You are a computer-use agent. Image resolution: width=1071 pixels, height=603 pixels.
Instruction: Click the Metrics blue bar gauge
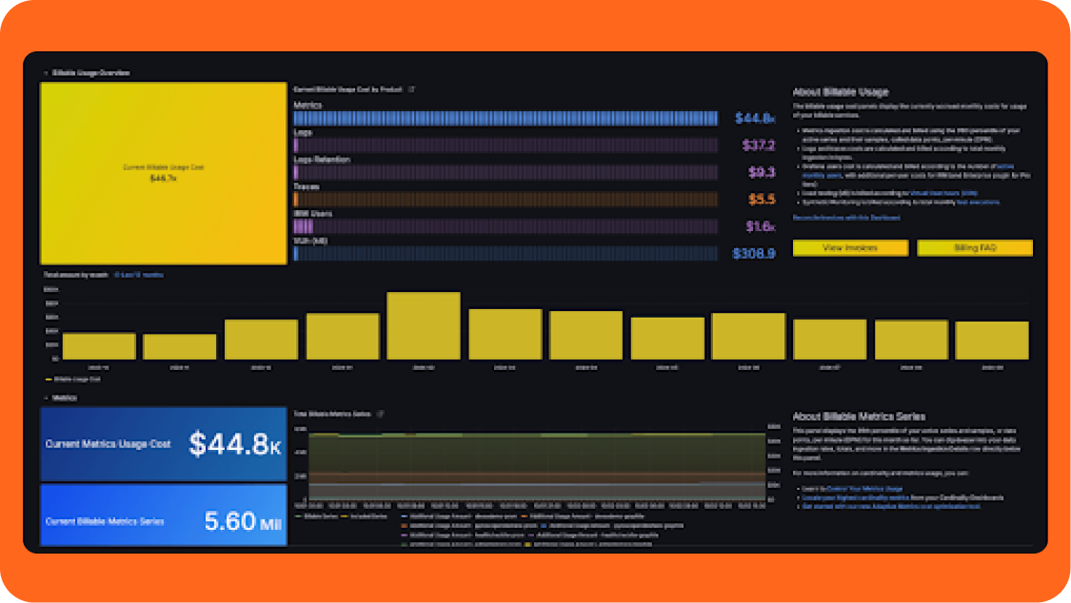[x=506, y=119]
